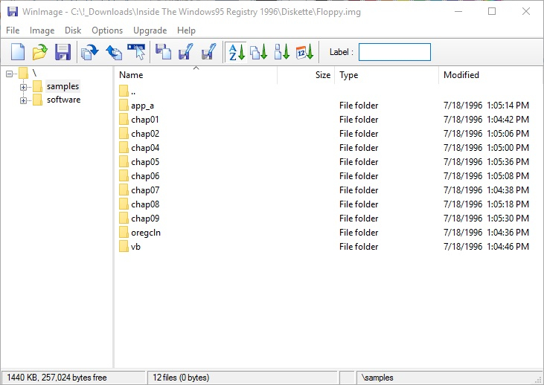Viewport: 544px width, 385px height.
Task: Click software folder icon in tree
Action: click(37, 100)
